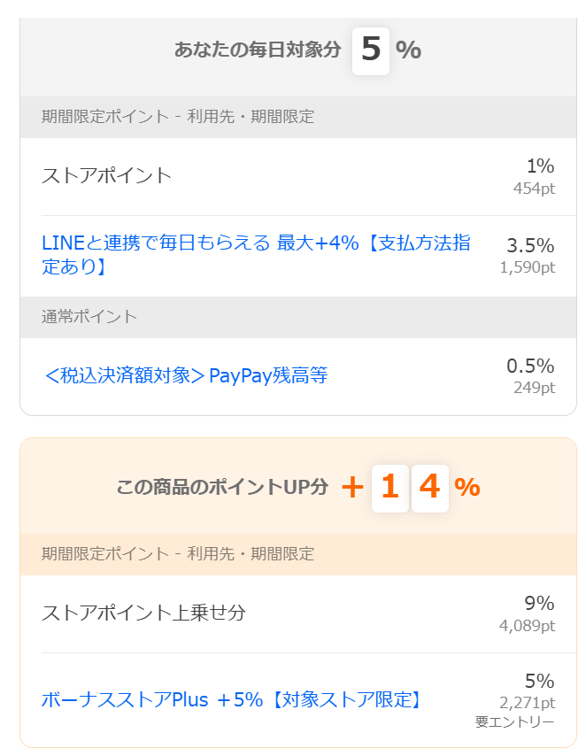Open the PayPay残高等 税込決済額対象 link

pos(186,375)
